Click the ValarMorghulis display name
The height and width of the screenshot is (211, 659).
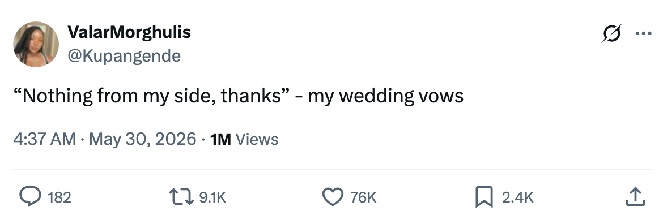click(x=129, y=32)
